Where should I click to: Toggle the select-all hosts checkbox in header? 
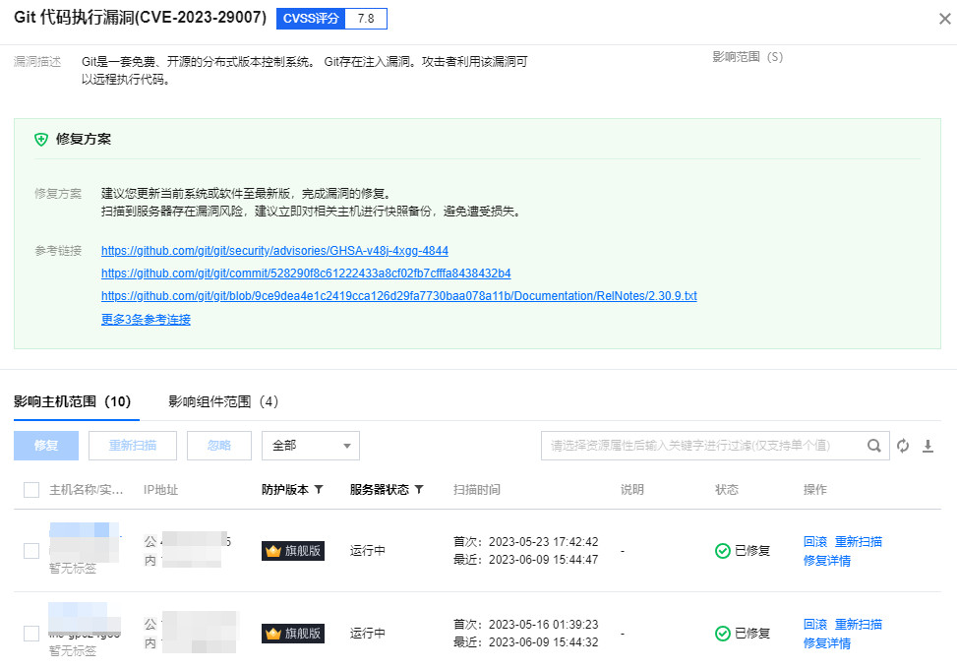pos(31,490)
